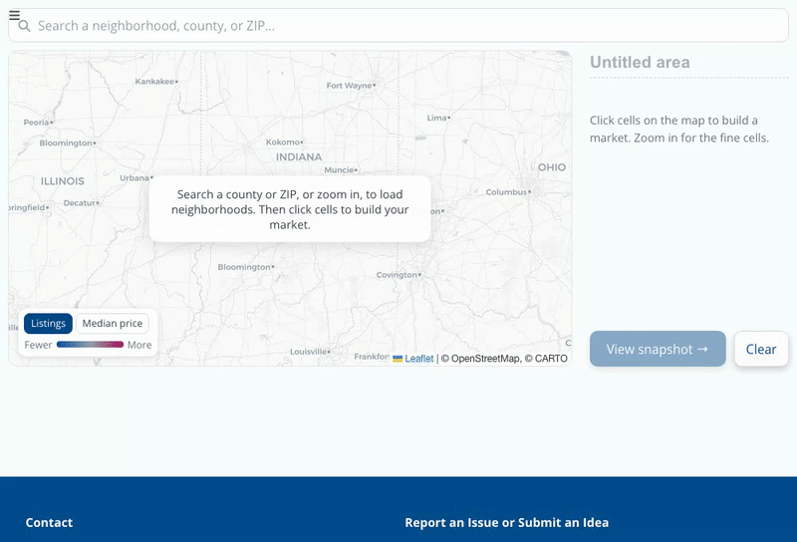Viewport: 797px width, 542px height.
Task: Open the View snapshot button
Action: (x=658, y=349)
